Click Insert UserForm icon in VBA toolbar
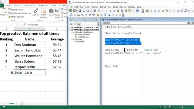Screen dimensions: 194x109 pos(74,11)
